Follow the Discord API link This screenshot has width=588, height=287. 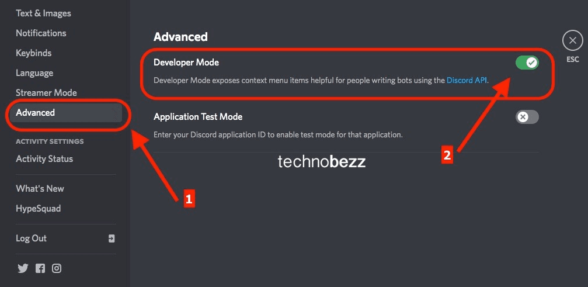[x=467, y=80]
